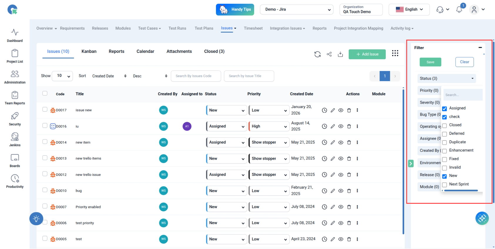
Task: Click the refresh issues icon
Action: 317,54
